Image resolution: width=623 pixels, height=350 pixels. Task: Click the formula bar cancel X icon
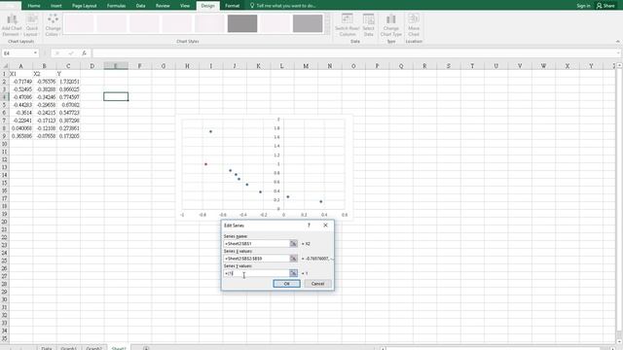point(57,53)
